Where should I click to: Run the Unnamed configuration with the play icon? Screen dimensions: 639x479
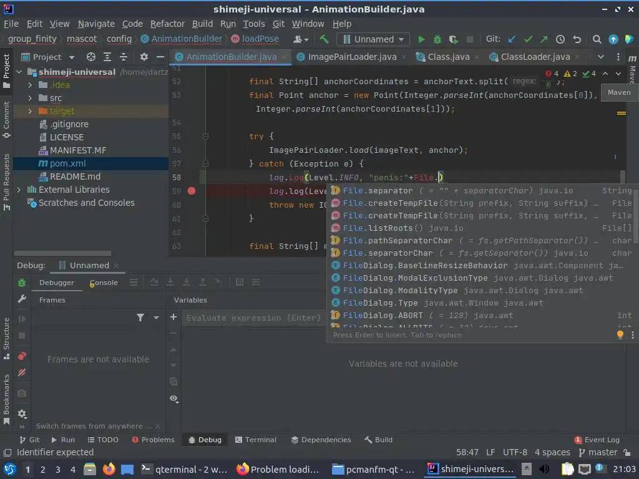point(421,39)
